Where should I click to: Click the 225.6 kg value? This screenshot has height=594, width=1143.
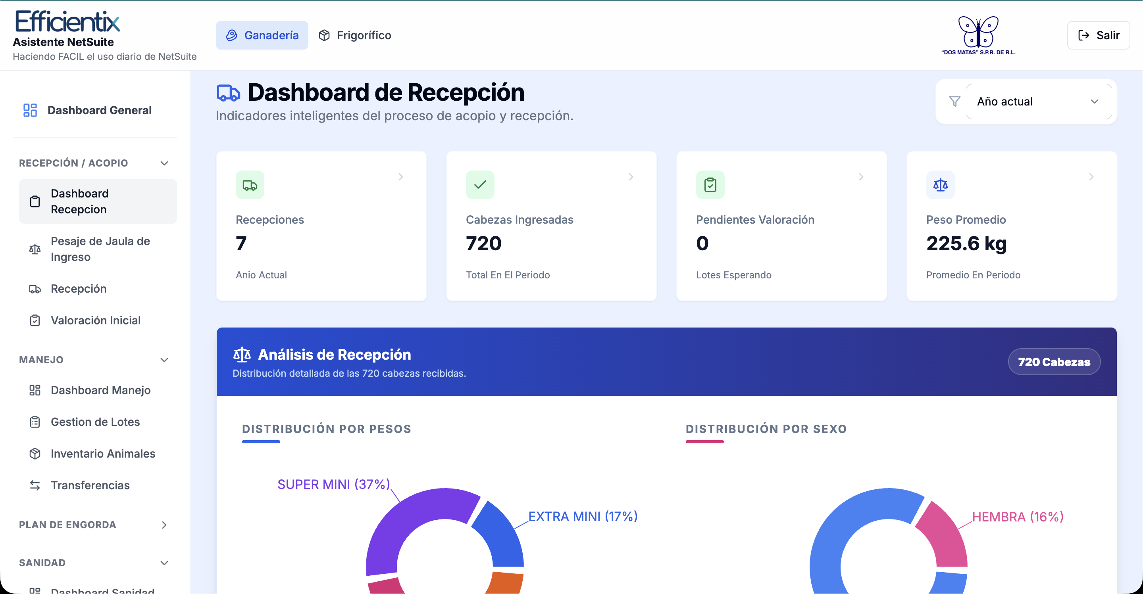coord(966,243)
